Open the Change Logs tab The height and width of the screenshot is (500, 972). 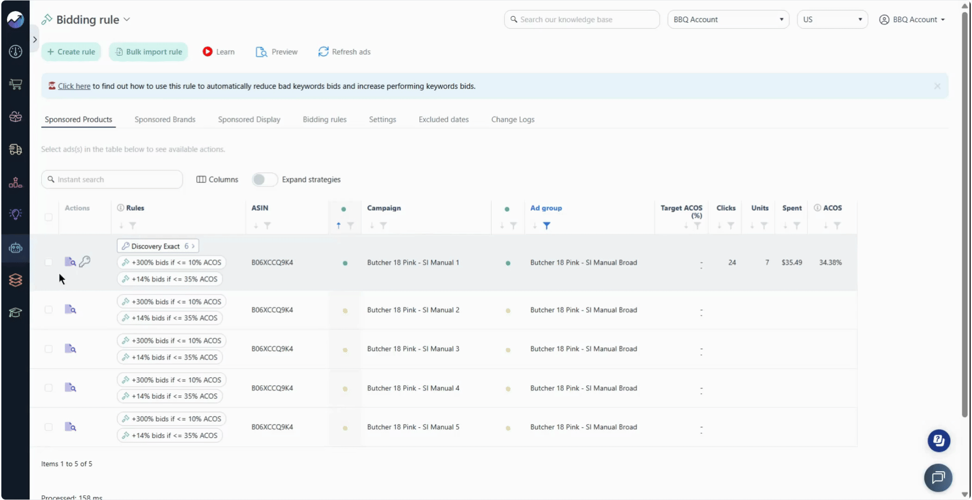(512, 119)
